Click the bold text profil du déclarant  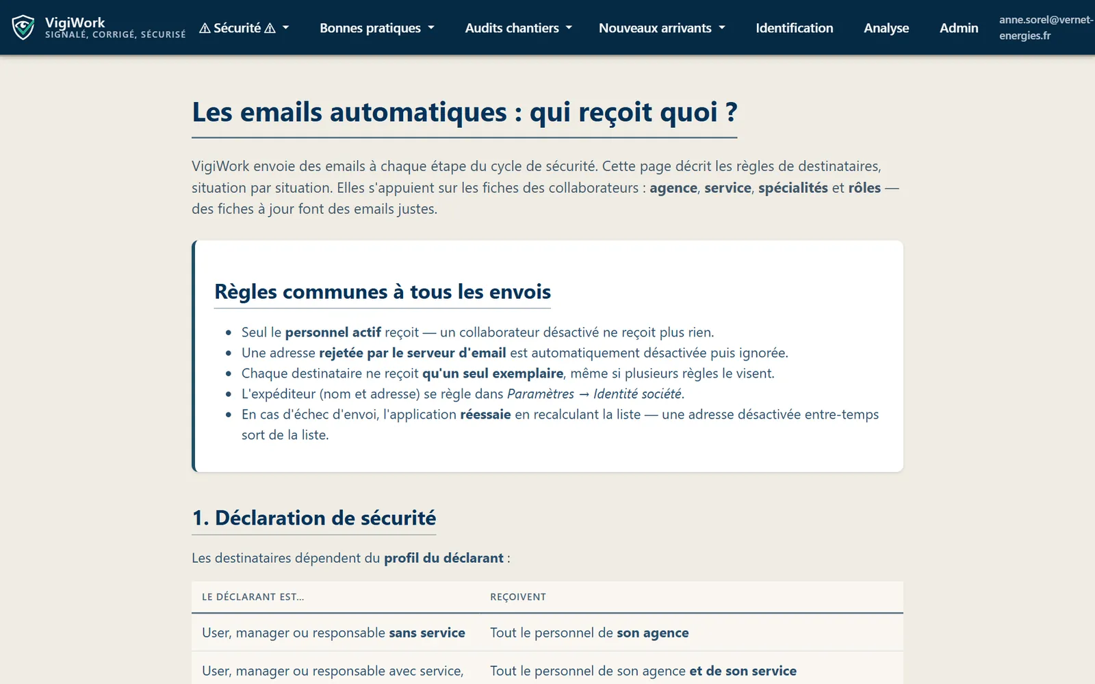click(443, 558)
